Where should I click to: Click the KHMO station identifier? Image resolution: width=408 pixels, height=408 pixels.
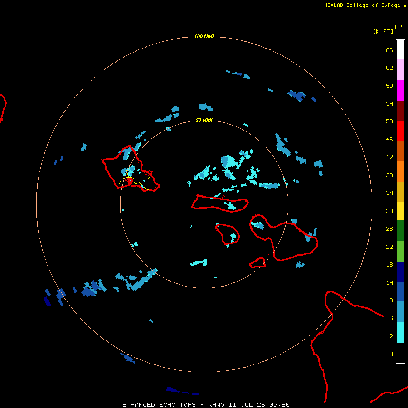(x=216, y=405)
